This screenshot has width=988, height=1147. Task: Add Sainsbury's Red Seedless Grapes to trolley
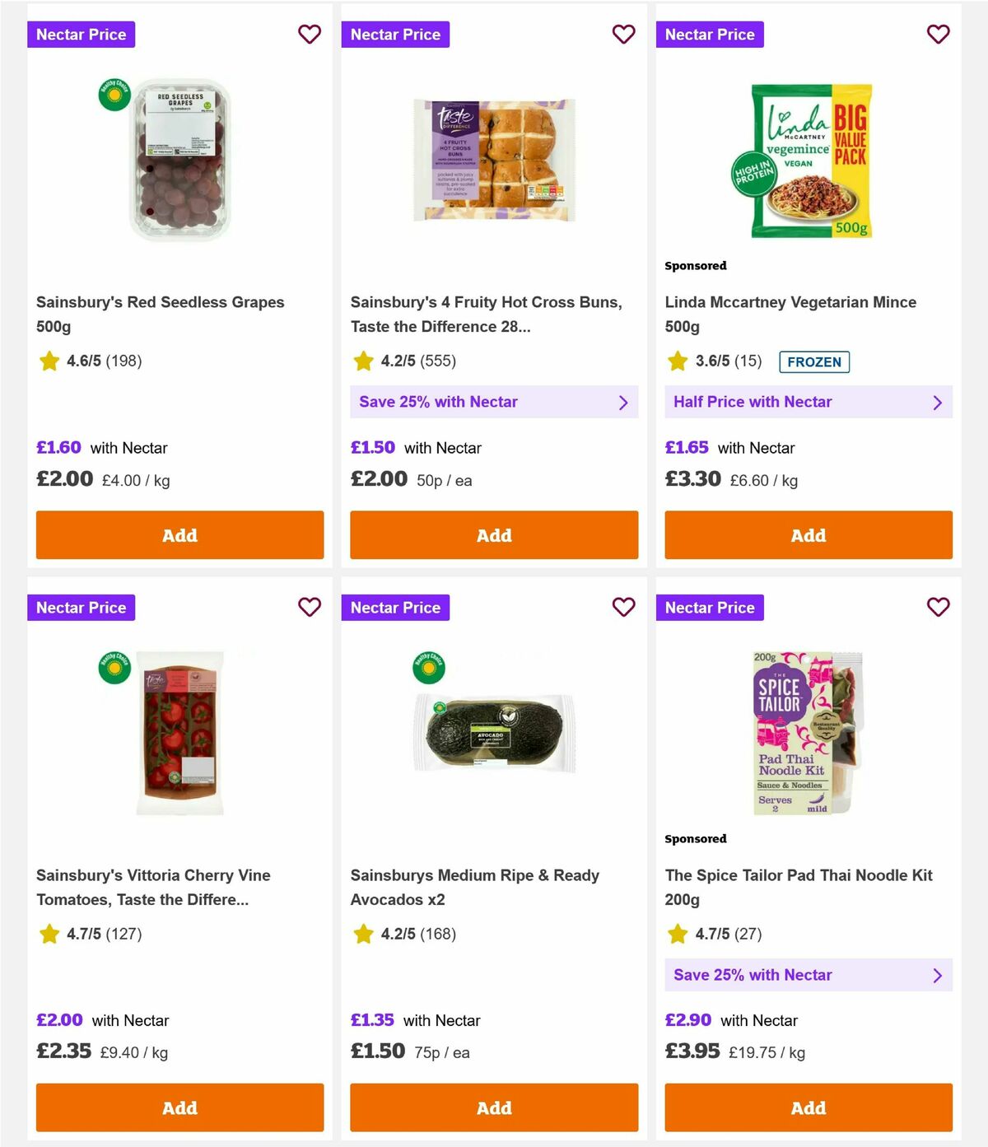(179, 535)
